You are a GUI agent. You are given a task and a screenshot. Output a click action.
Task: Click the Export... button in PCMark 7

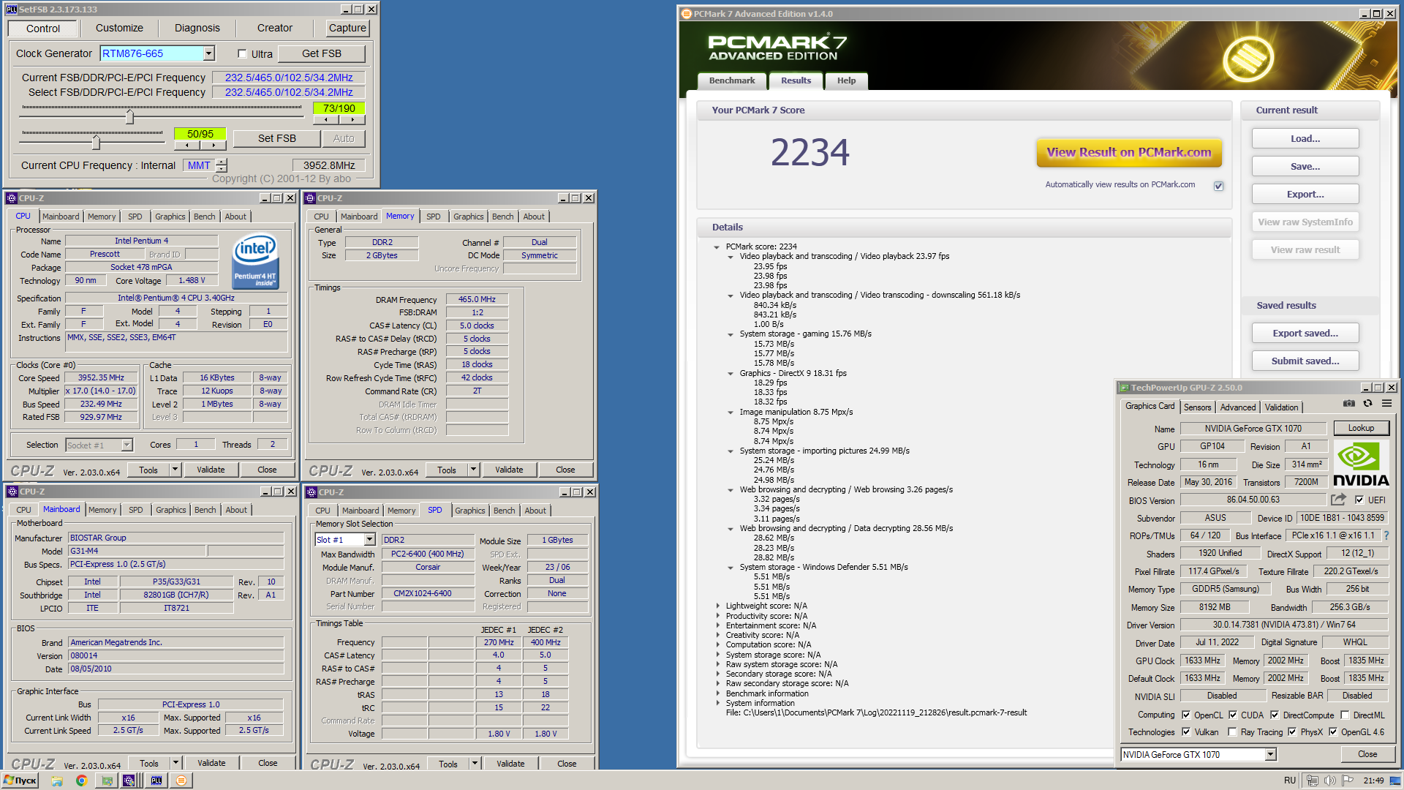[1305, 195]
